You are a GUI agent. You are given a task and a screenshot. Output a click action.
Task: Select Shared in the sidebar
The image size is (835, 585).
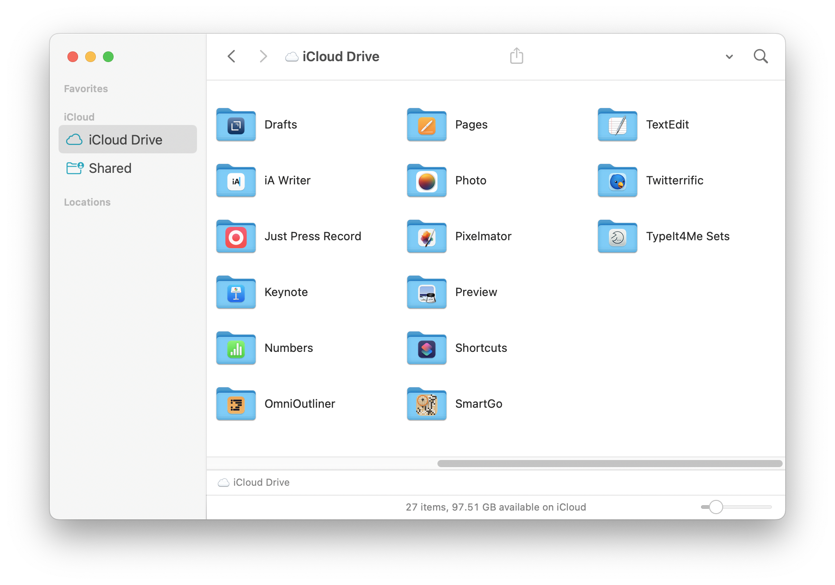point(110,168)
